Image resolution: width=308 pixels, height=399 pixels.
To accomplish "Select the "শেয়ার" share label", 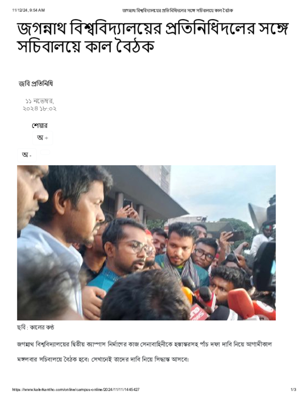I will [39, 125].
